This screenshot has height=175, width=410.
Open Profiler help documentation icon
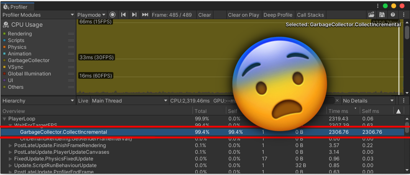click(x=392, y=15)
